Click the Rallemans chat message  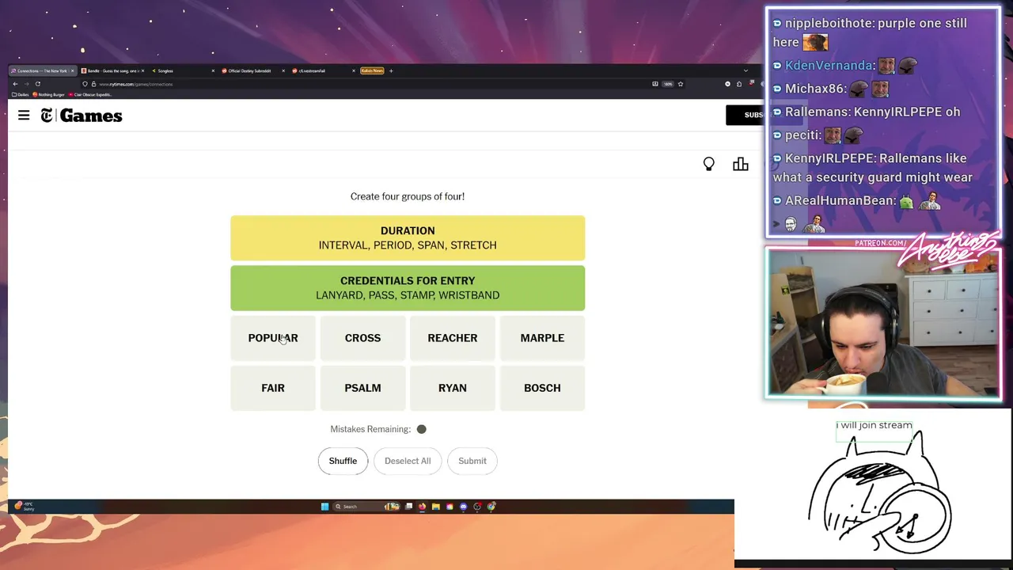click(867, 112)
